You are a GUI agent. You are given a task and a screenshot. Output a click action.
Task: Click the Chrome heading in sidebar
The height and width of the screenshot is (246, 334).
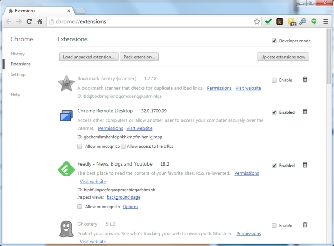(x=22, y=39)
